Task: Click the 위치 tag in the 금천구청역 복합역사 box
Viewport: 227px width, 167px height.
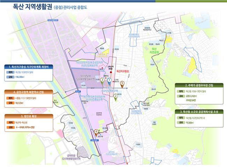Action: point(10,98)
